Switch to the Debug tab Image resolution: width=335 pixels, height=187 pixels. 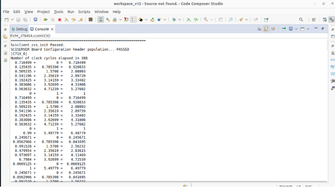19,29
